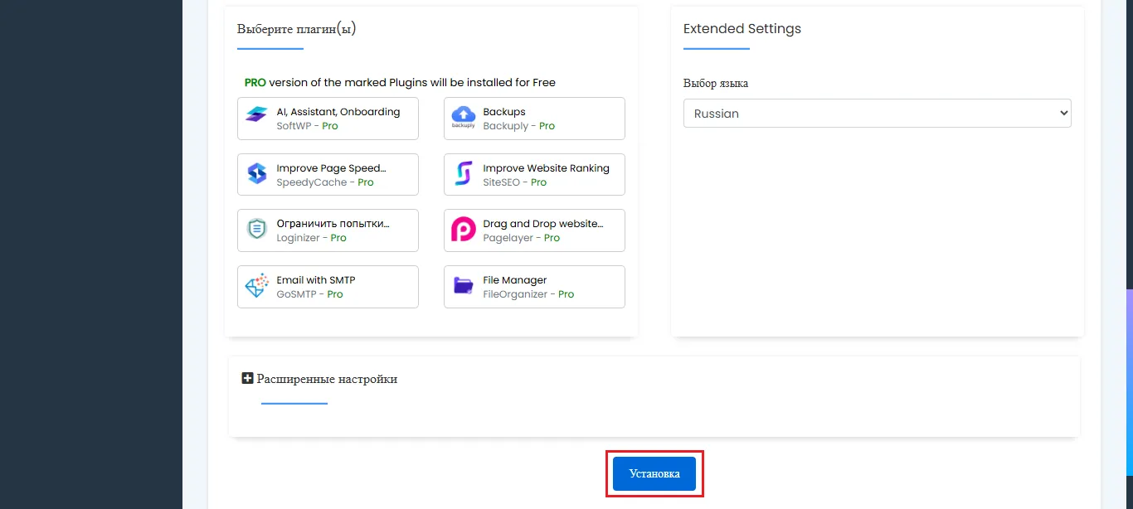Click the plus icon beside Расширенные настройки
This screenshot has width=1133, height=509.
(x=247, y=378)
